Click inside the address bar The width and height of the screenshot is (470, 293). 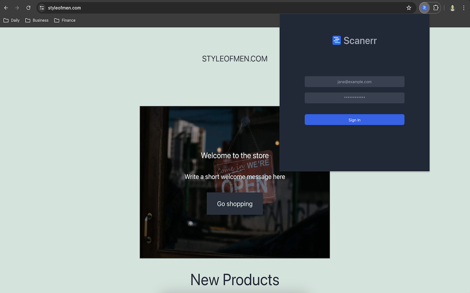point(147,8)
